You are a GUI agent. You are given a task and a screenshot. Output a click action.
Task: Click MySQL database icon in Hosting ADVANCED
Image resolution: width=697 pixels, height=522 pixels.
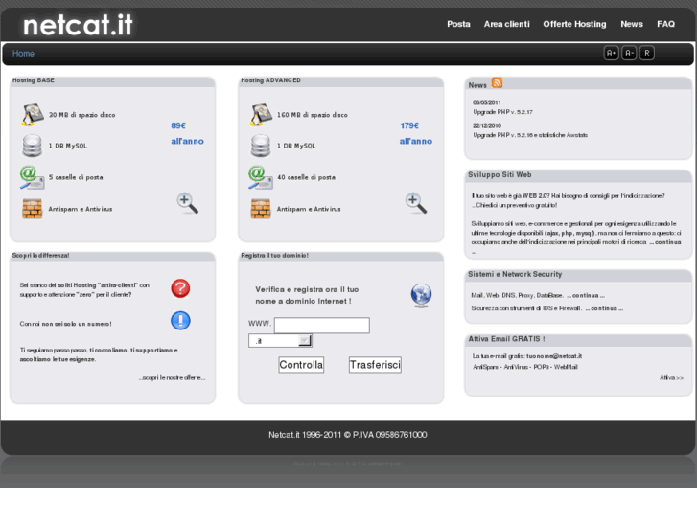pos(261,146)
